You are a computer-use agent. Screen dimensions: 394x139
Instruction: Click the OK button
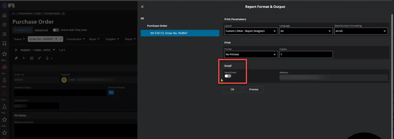[232, 89]
